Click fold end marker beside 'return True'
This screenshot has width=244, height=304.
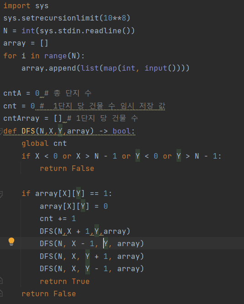point(1,281)
